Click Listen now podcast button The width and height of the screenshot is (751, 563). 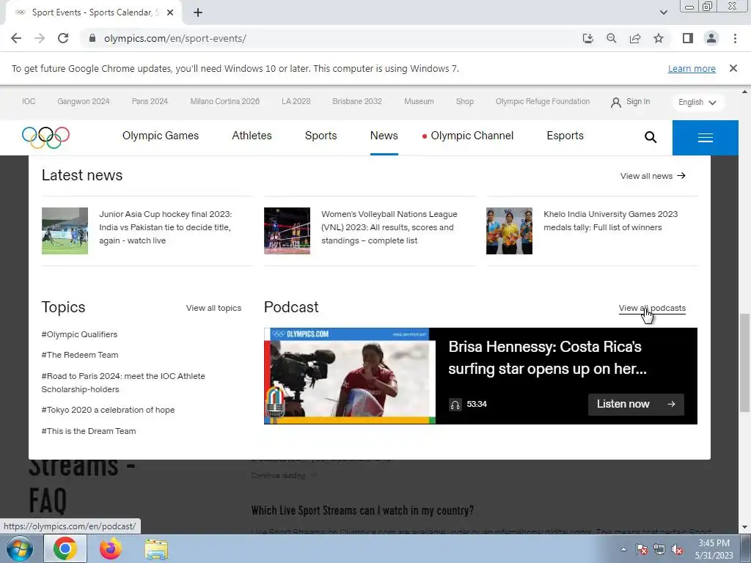click(x=636, y=404)
